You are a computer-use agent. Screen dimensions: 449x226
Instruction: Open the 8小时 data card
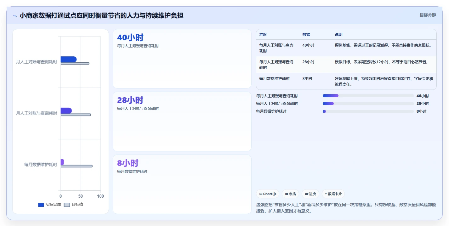click(182, 184)
